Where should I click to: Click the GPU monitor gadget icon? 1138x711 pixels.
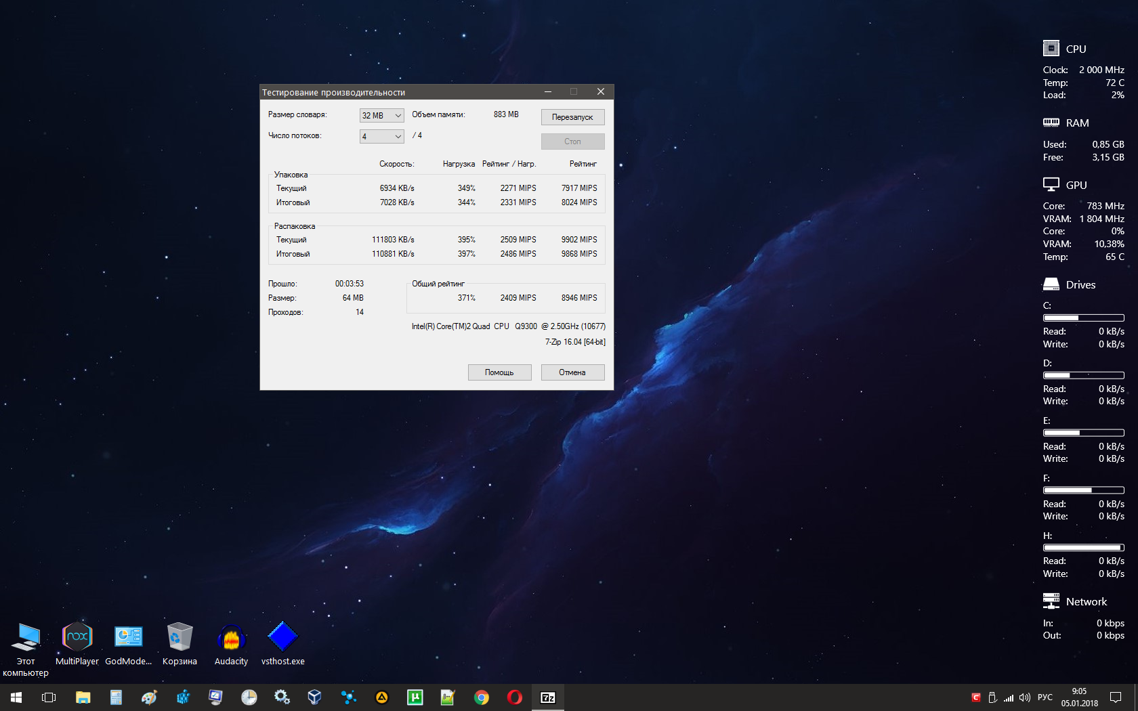[x=1051, y=184]
